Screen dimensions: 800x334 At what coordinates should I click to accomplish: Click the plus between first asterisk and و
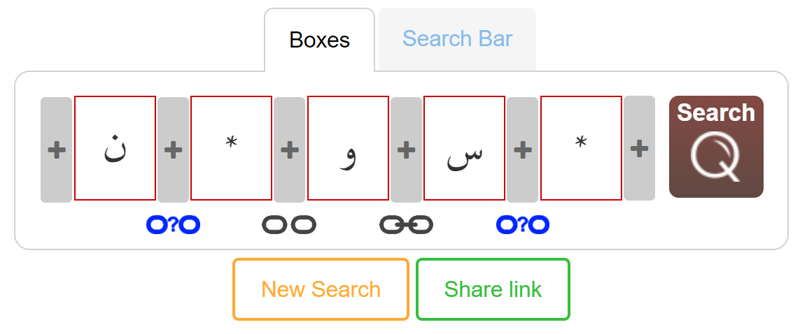coord(289,150)
